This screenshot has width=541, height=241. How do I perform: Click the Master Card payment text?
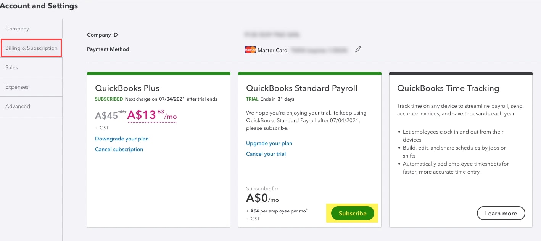[x=272, y=50]
